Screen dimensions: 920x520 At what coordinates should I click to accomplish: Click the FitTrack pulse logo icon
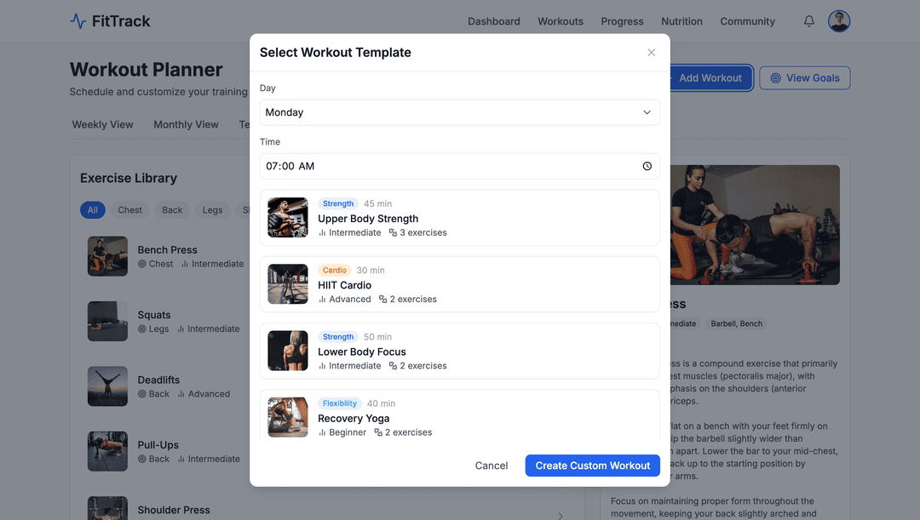(78, 21)
